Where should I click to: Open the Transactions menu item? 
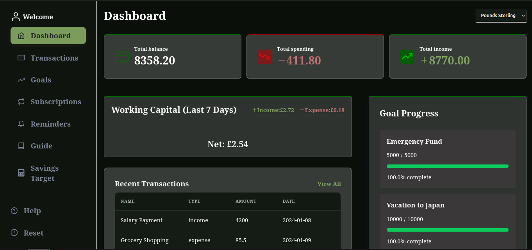pyautogui.click(x=54, y=58)
